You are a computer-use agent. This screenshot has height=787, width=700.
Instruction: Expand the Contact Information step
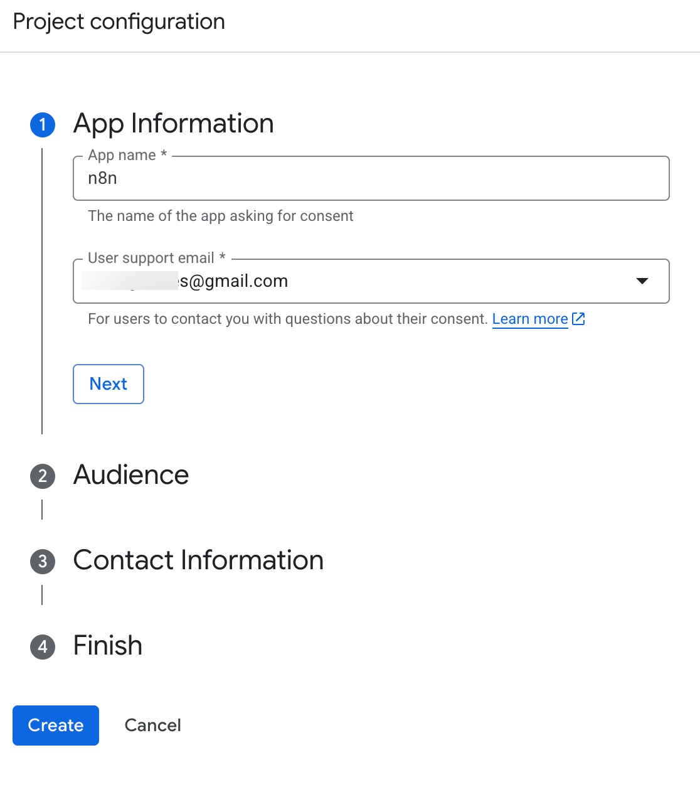pyautogui.click(x=198, y=560)
